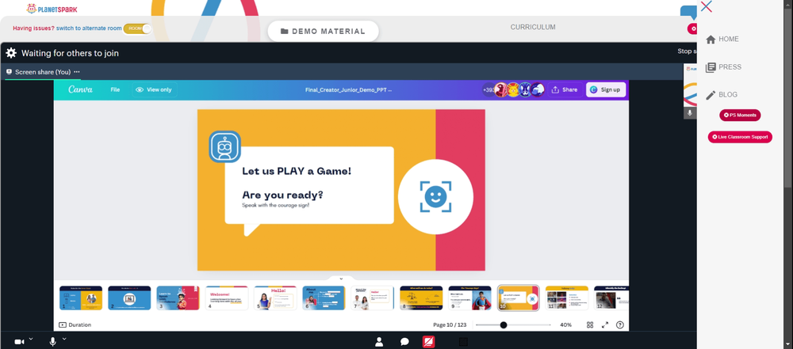Click the View only eye button
The height and width of the screenshot is (349, 793).
[x=155, y=90]
